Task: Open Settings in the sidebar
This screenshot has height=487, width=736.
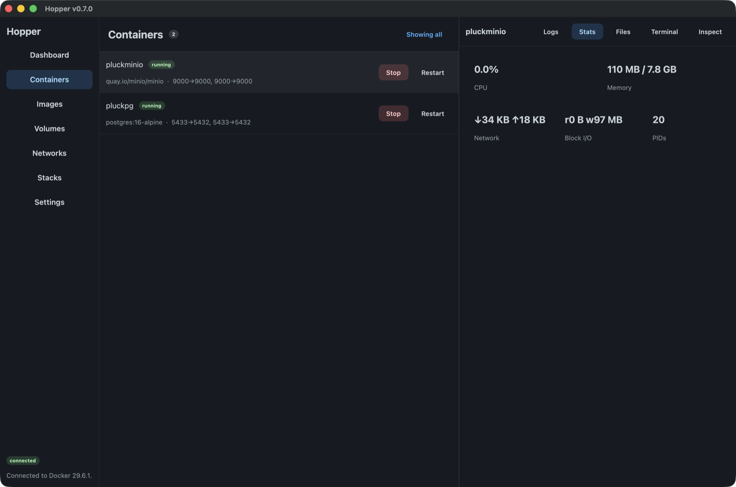Action: [49, 202]
